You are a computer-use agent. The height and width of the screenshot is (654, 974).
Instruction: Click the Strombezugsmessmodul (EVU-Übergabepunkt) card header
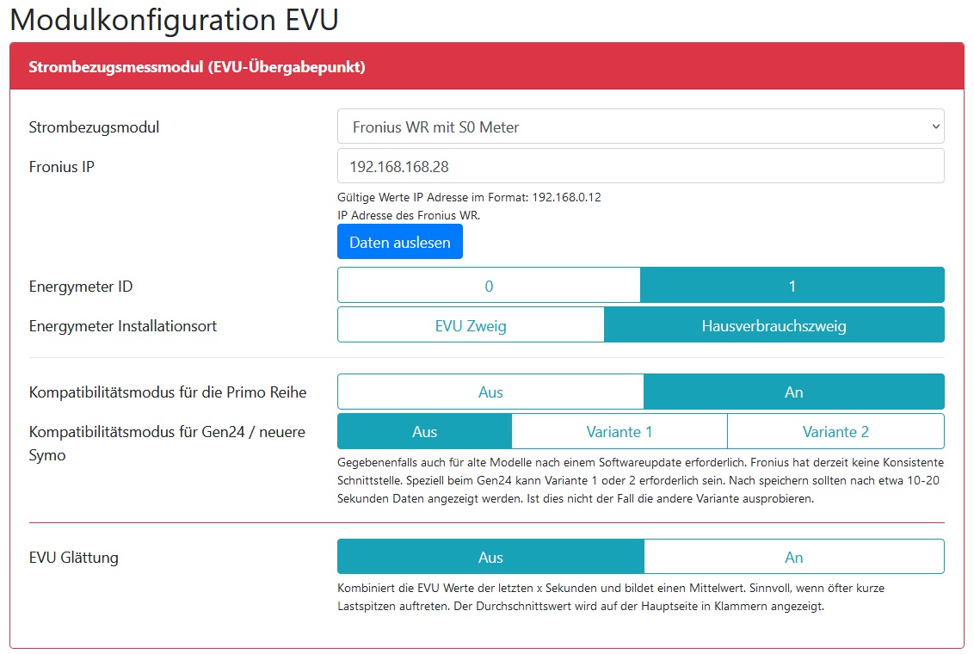(487, 66)
